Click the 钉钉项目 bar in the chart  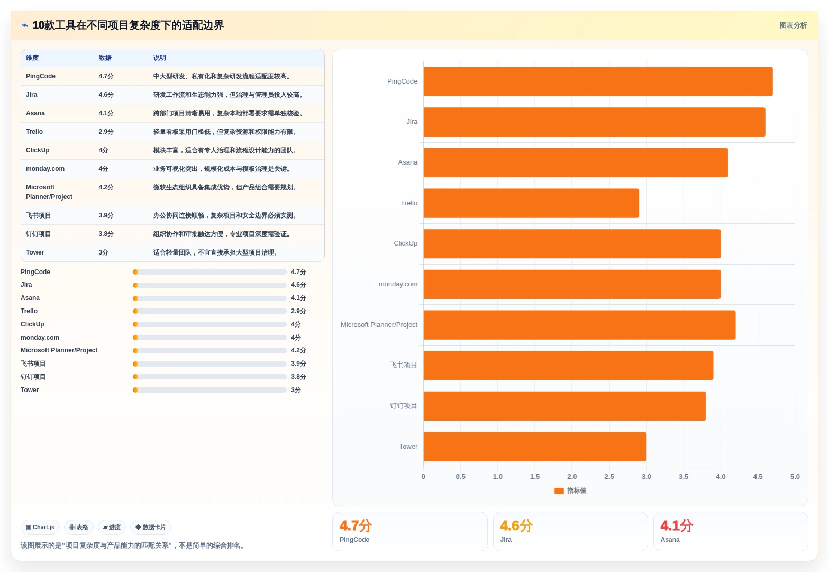pos(564,406)
